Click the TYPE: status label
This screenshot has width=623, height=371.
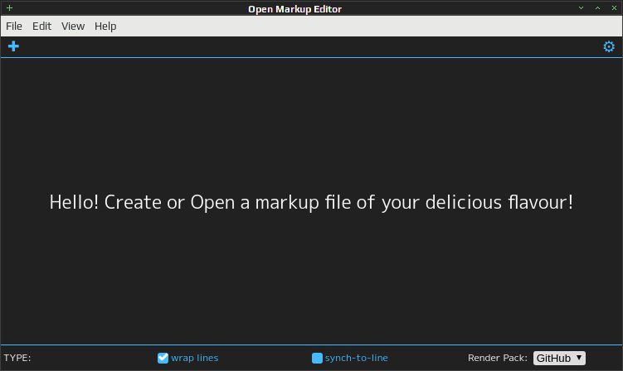pos(17,358)
